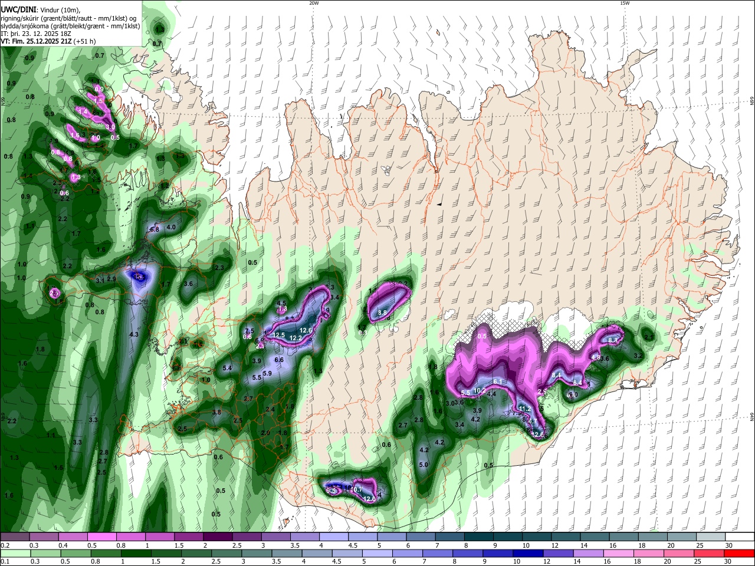Click the dark teal 8 mm swatch in the upper legend row

[479, 537]
